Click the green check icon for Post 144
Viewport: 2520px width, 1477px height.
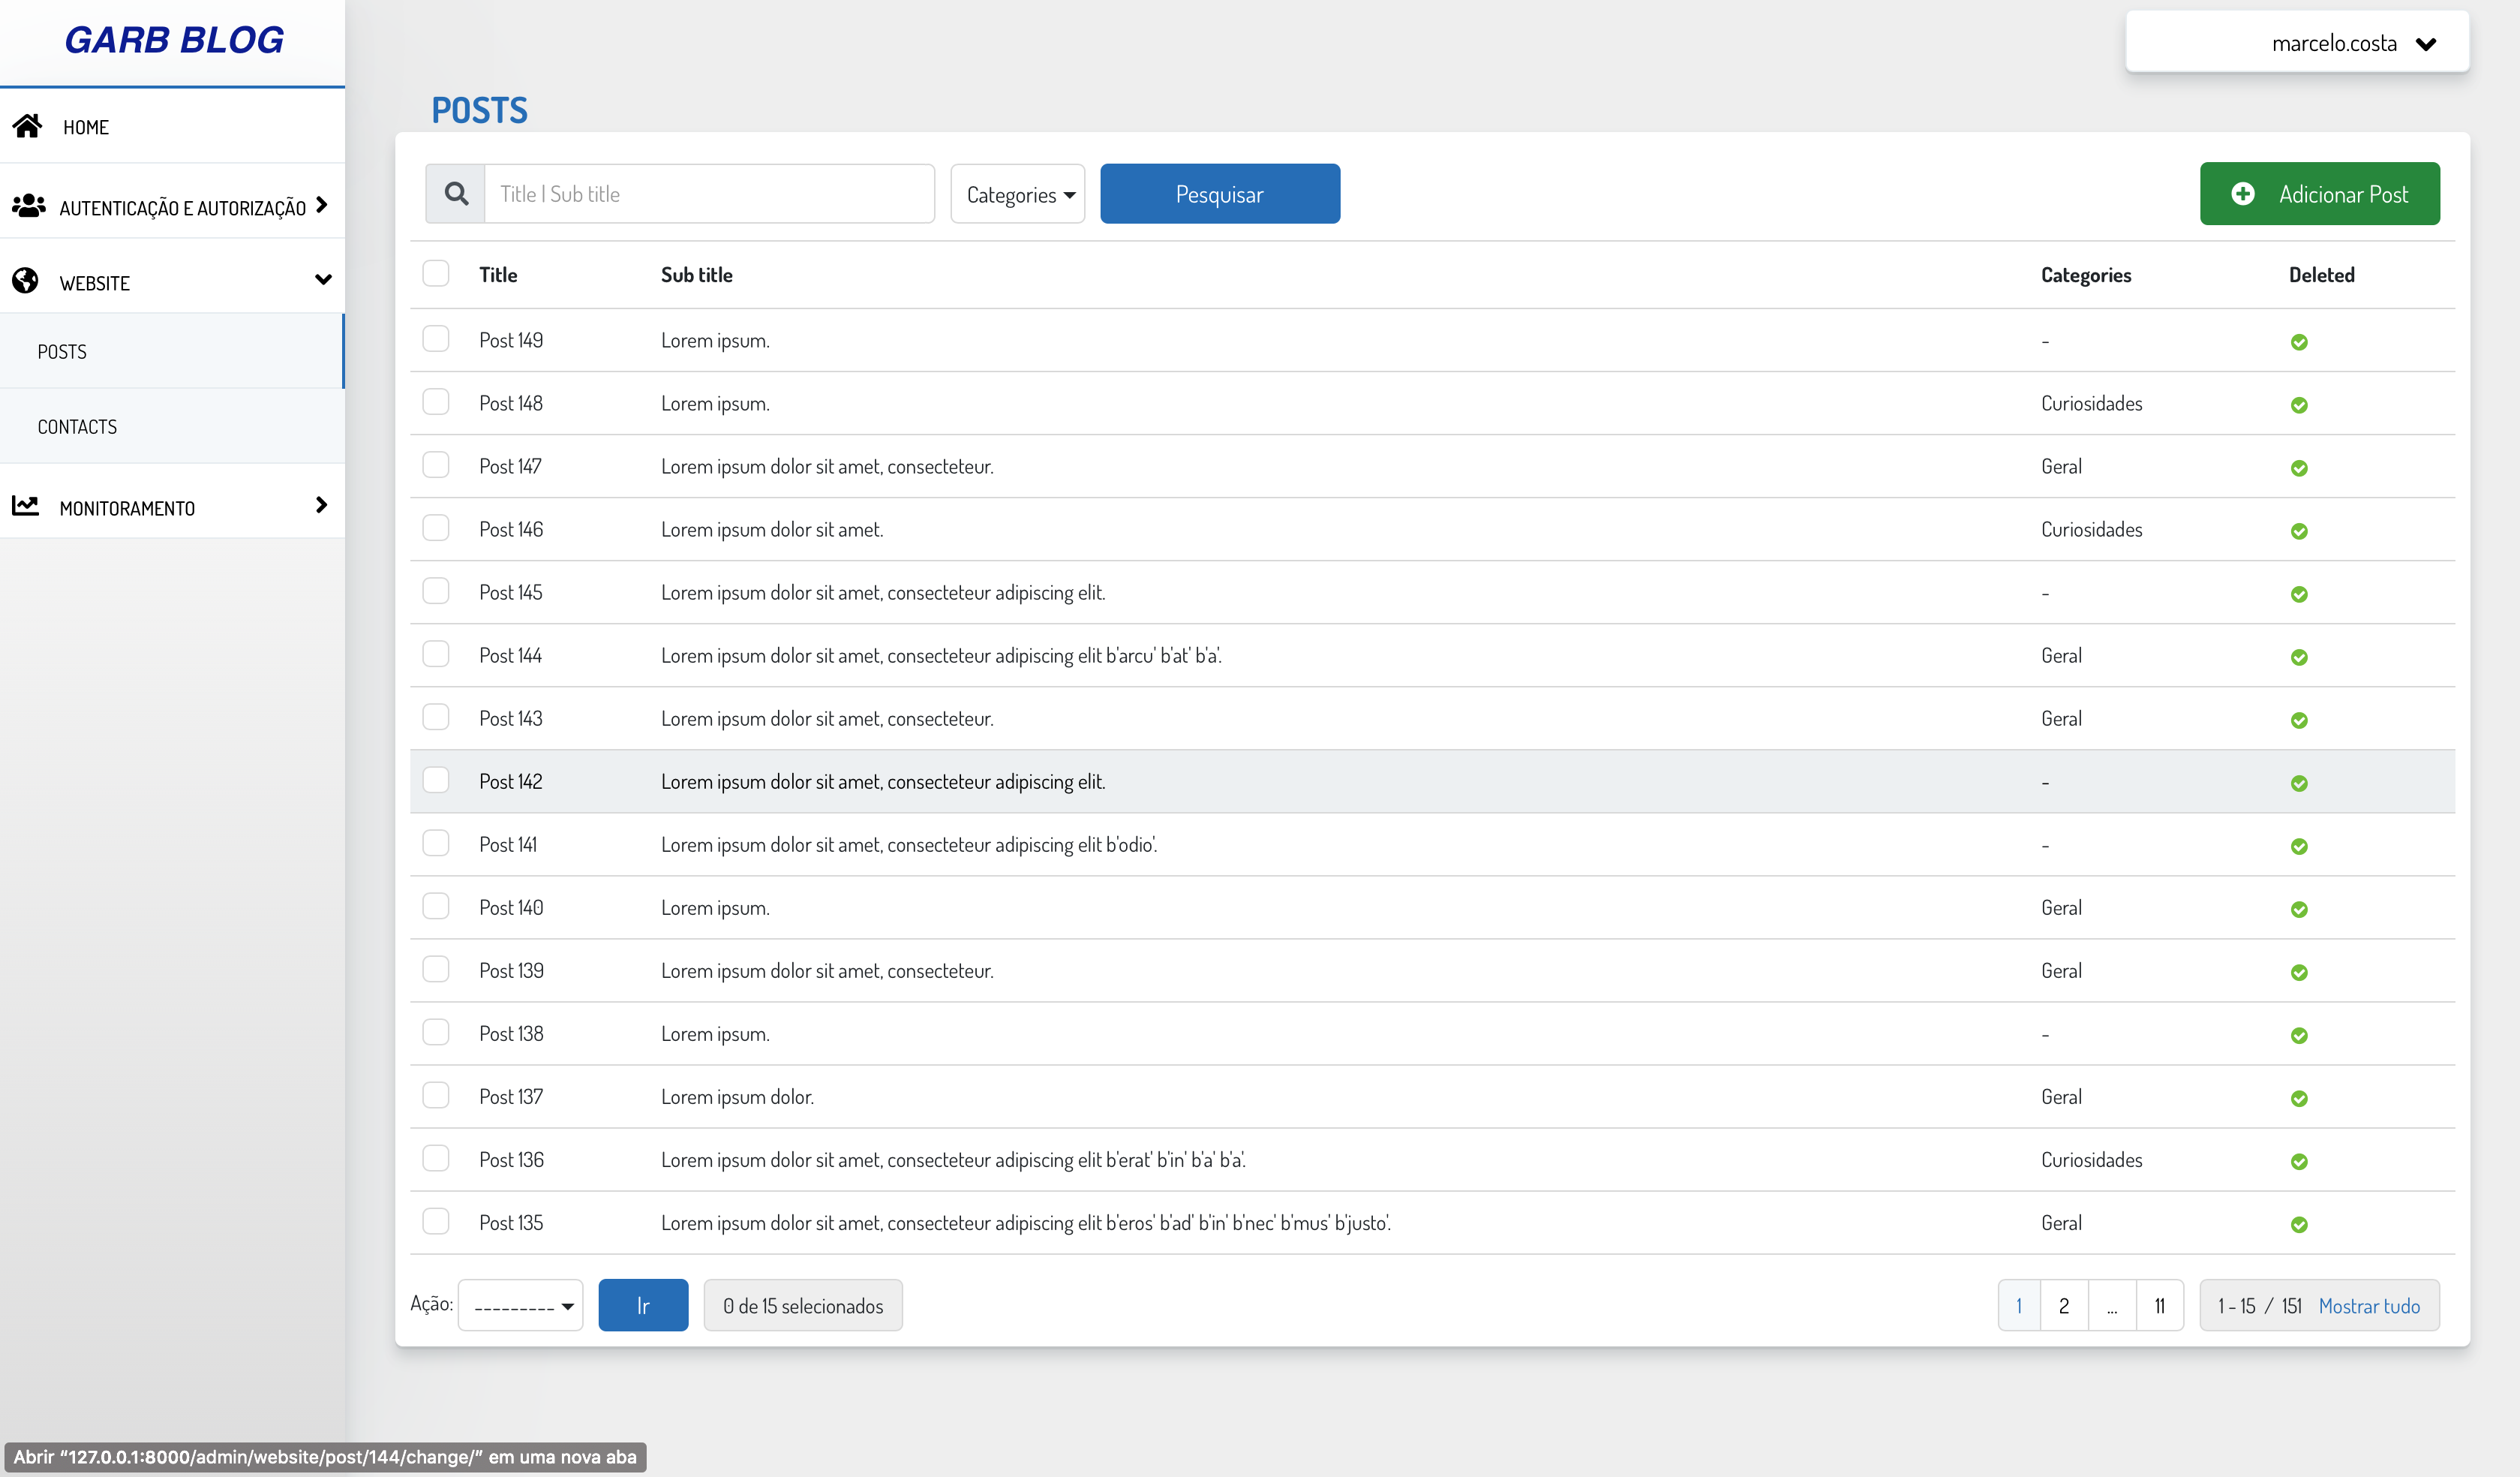(2299, 657)
